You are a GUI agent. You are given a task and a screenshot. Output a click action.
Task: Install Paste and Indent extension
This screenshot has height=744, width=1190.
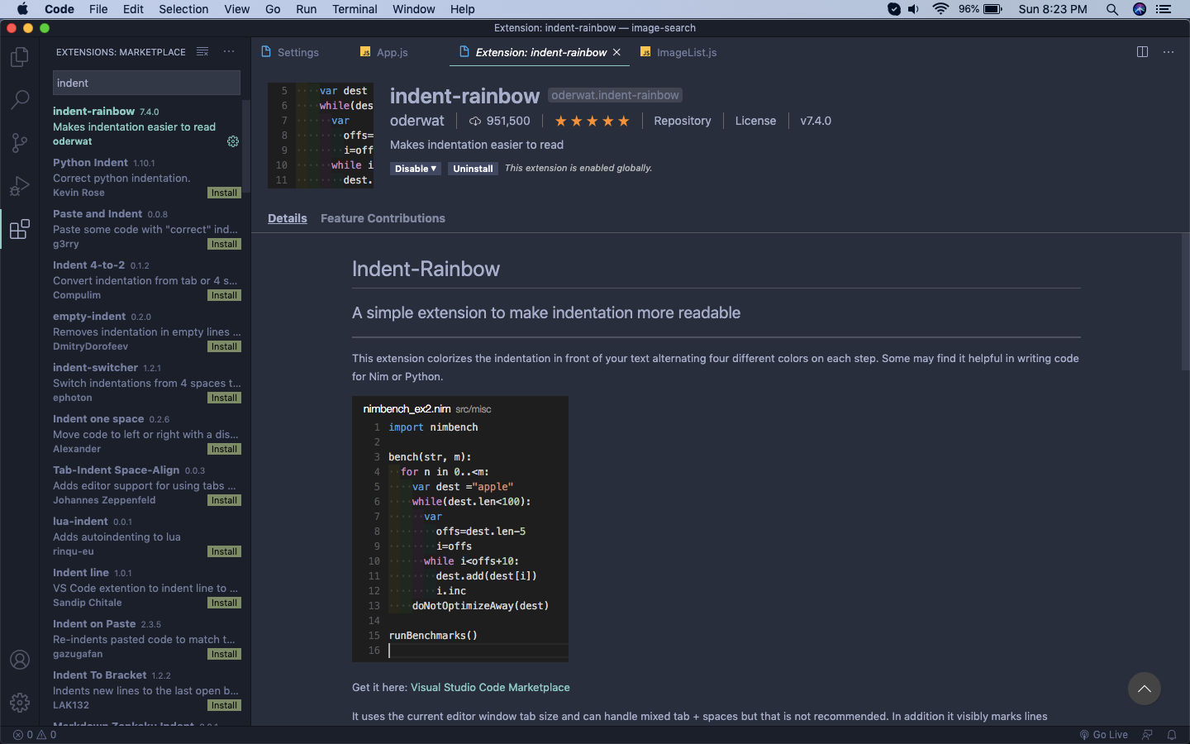224,244
